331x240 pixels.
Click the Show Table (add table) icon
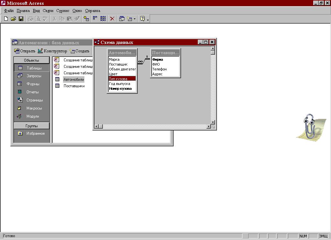pyautogui.click(x=86, y=19)
